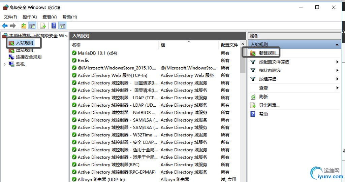Screen dimensions: 345x182
Task: Open the 按状态筛选 submenu arrow
Action: (337, 70)
